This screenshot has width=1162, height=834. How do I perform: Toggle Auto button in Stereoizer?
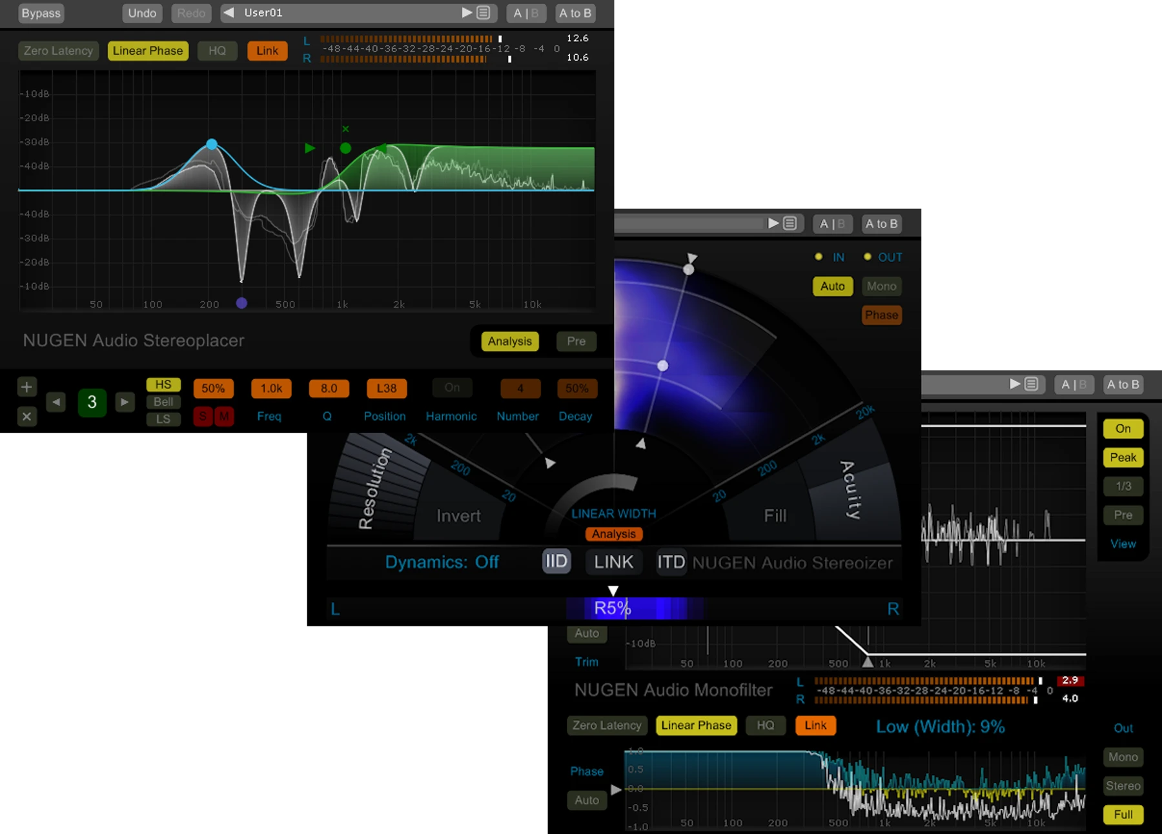833,286
